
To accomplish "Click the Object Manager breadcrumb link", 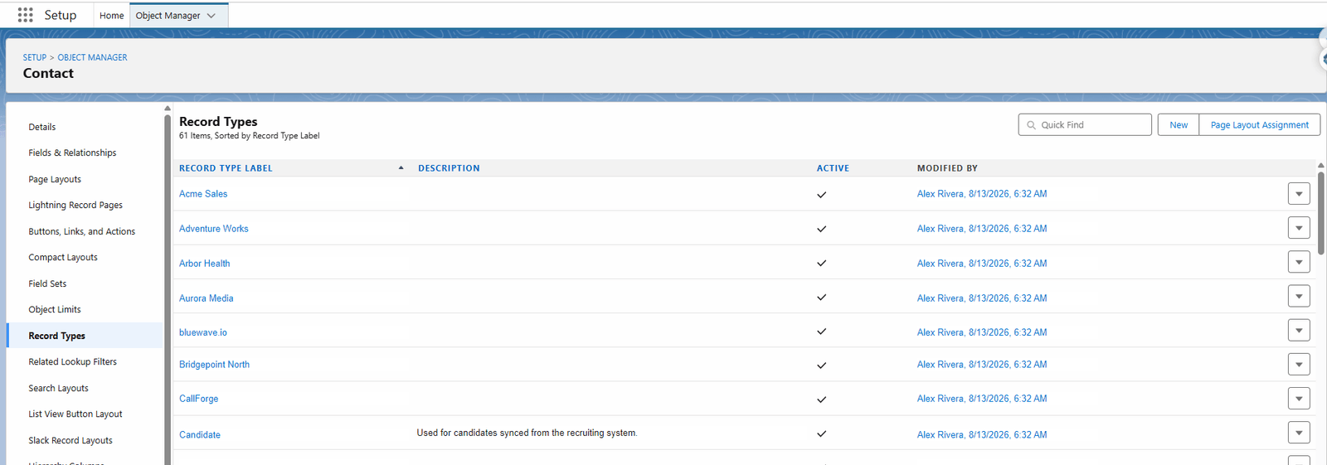I will (x=92, y=57).
